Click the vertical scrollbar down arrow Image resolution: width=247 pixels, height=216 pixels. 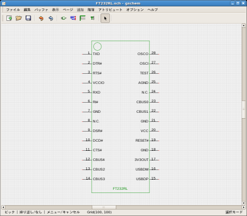(244, 203)
